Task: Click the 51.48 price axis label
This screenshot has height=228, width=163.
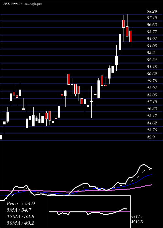Action: coord(152,67)
